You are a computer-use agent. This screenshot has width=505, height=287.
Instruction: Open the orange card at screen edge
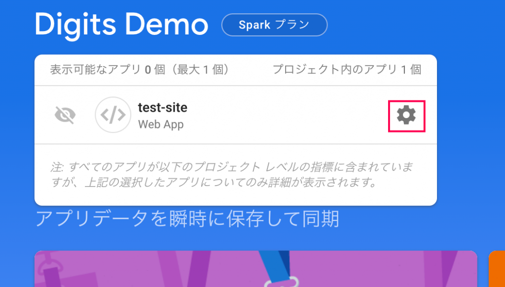[497, 269]
